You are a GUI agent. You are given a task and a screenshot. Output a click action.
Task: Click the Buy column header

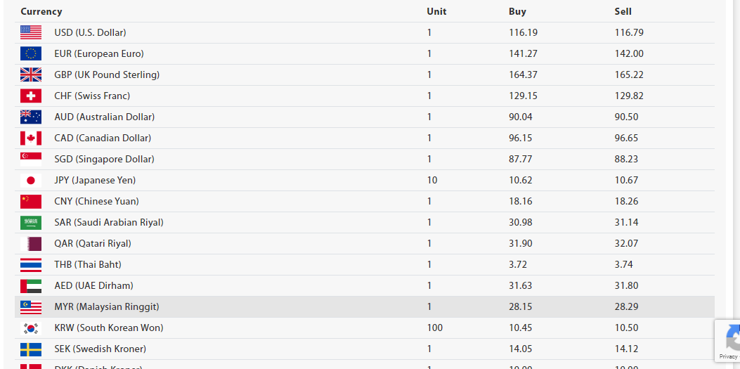click(x=517, y=11)
